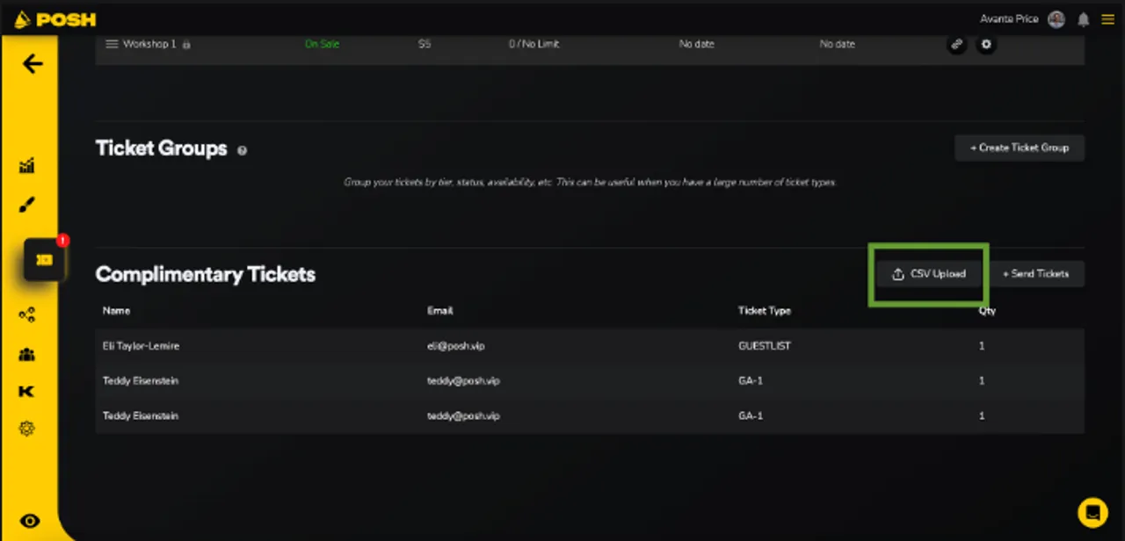Screen dimensions: 1125x541
Task: Click the Create Ticket Group button
Action: tap(1019, 148)
